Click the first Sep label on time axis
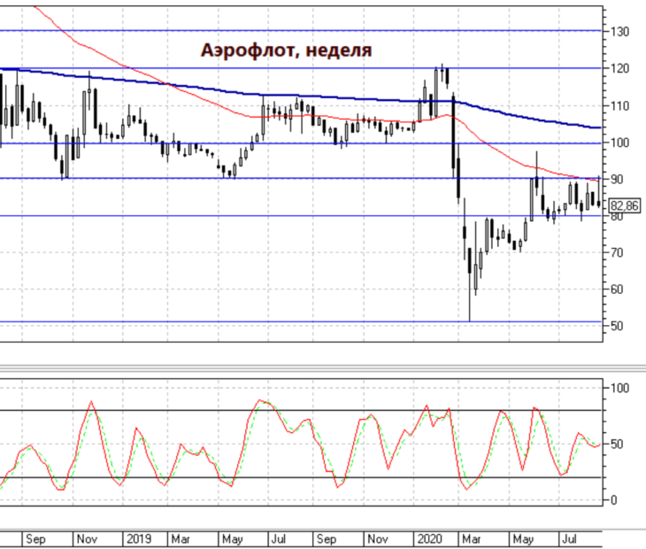Screen dimensions: 646x549 pos(35,539)
